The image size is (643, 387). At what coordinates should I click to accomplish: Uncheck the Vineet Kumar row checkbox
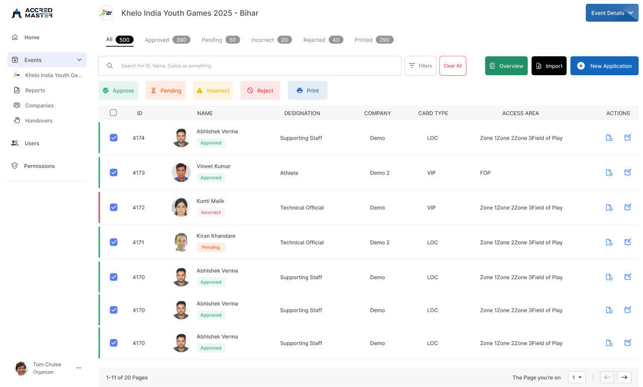click(113, 173)
